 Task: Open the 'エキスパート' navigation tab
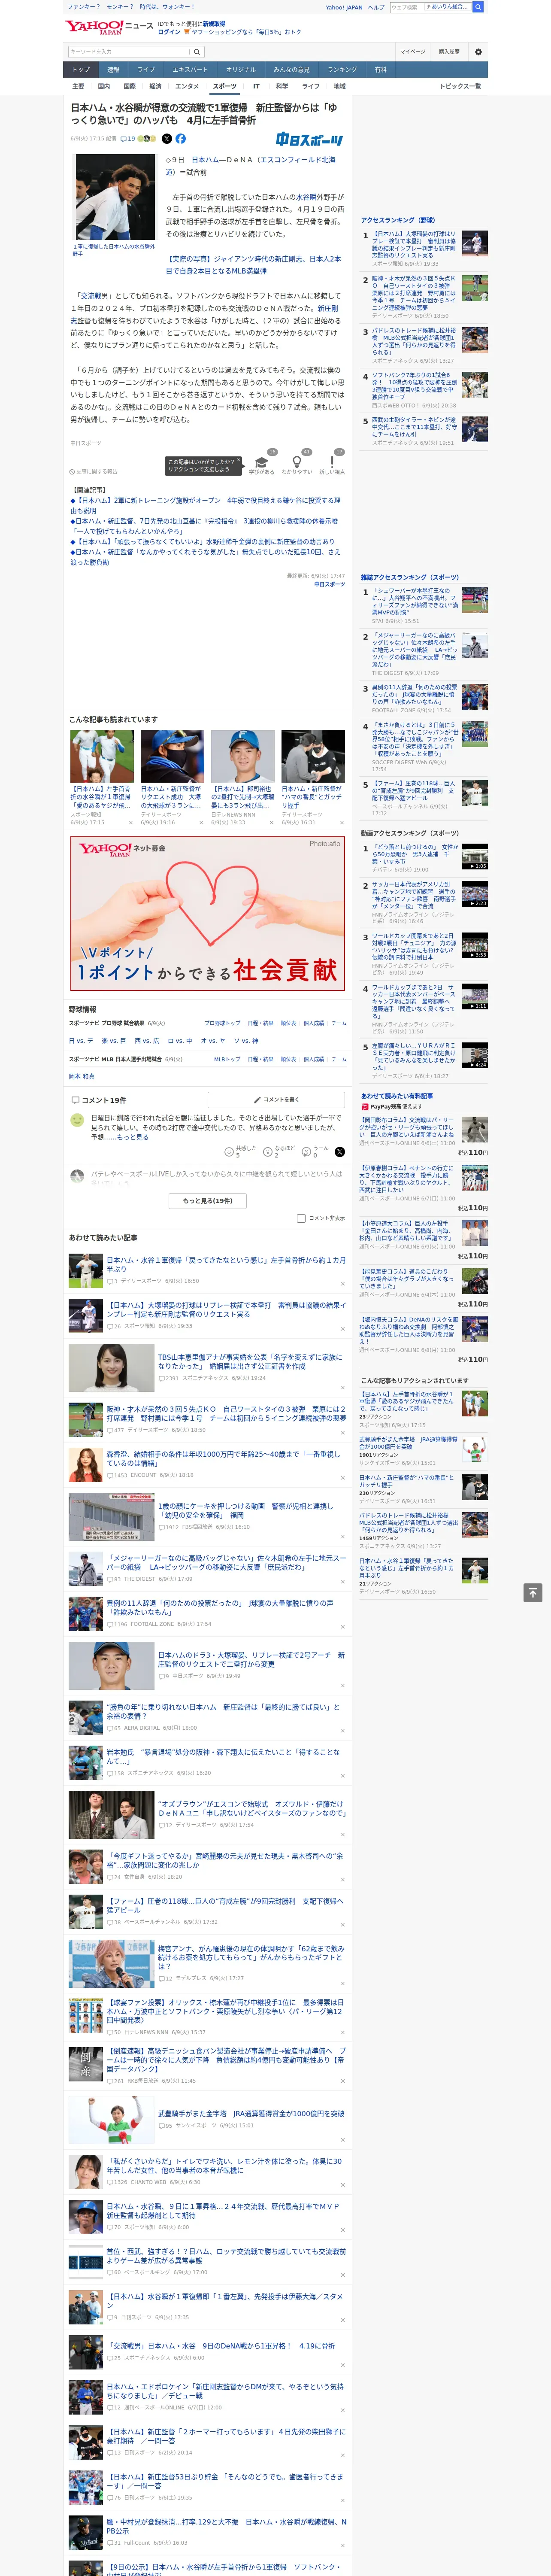[190, 70]
